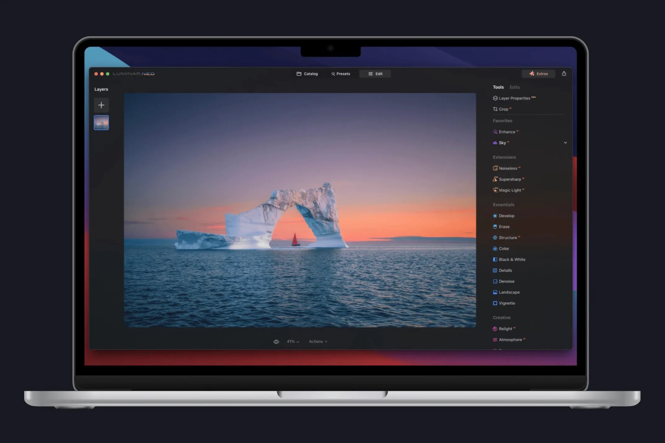Screen dimensions: 665x443
Task: Open the Atmosphere AI tool
Action: [511, 340]
